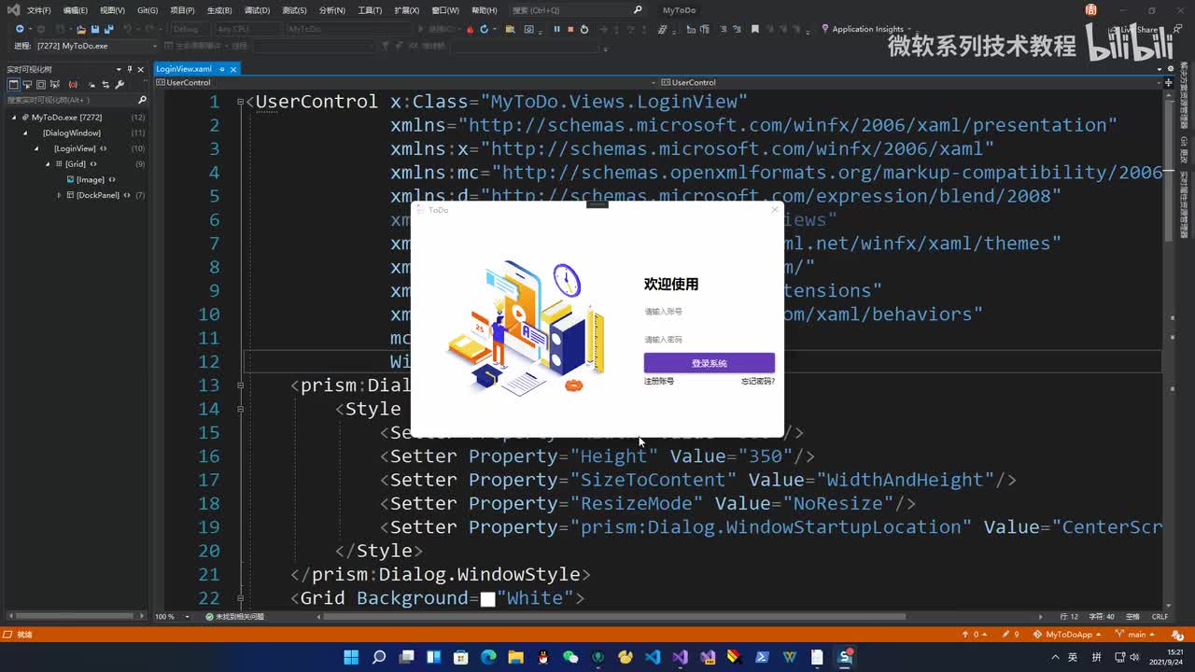Open the zoom level 100 % dropdown

click(173, 617)
